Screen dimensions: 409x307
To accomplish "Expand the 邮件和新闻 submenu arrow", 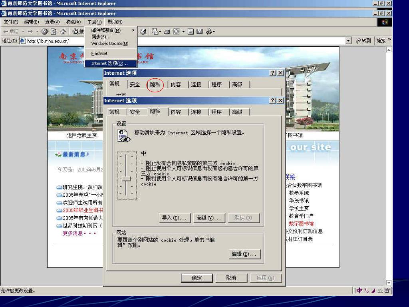I will [x=133, y=30].
